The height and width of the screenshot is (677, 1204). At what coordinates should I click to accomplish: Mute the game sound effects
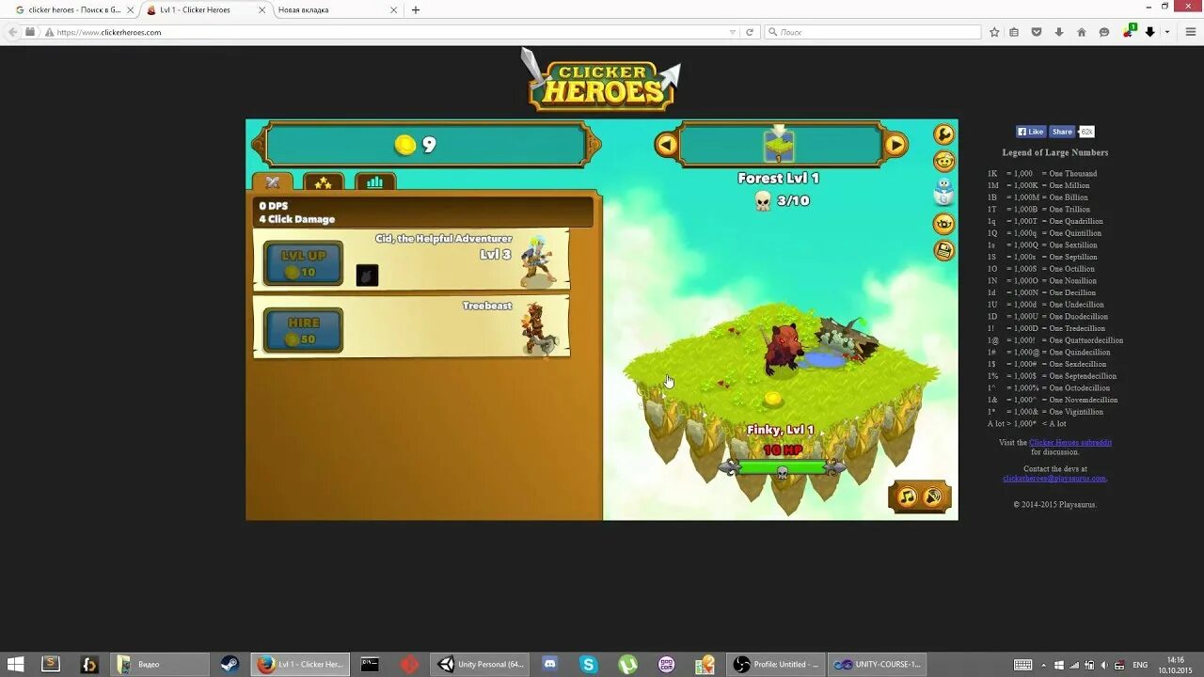click(933, 496)
